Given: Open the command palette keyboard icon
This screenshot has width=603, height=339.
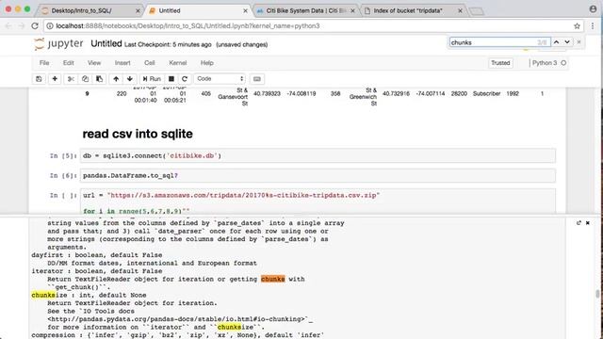Looking at the screenshot, I should 257,79.
